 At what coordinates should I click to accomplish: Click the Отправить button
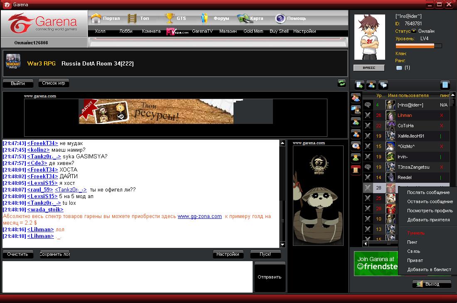(x=270, y=277)
